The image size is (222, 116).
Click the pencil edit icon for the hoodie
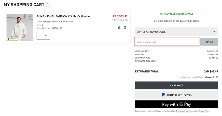point(119,28)
